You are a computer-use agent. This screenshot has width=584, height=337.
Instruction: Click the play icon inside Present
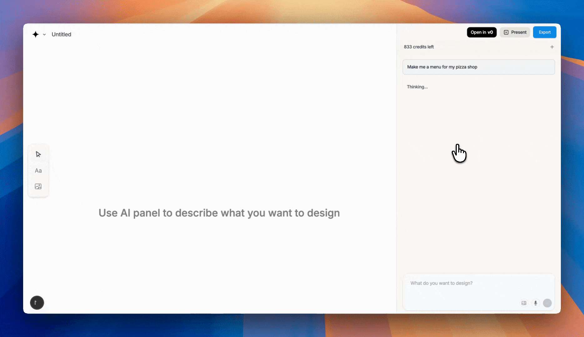[x=506, y=32]
